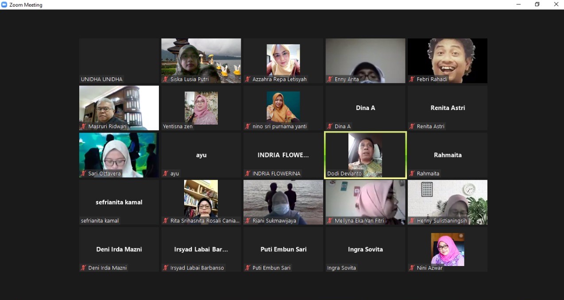The image size is (564, 300).
Task: Click the muted mic icon on Dina A's label
Action: pyautogui.click(x=330, y=126)
